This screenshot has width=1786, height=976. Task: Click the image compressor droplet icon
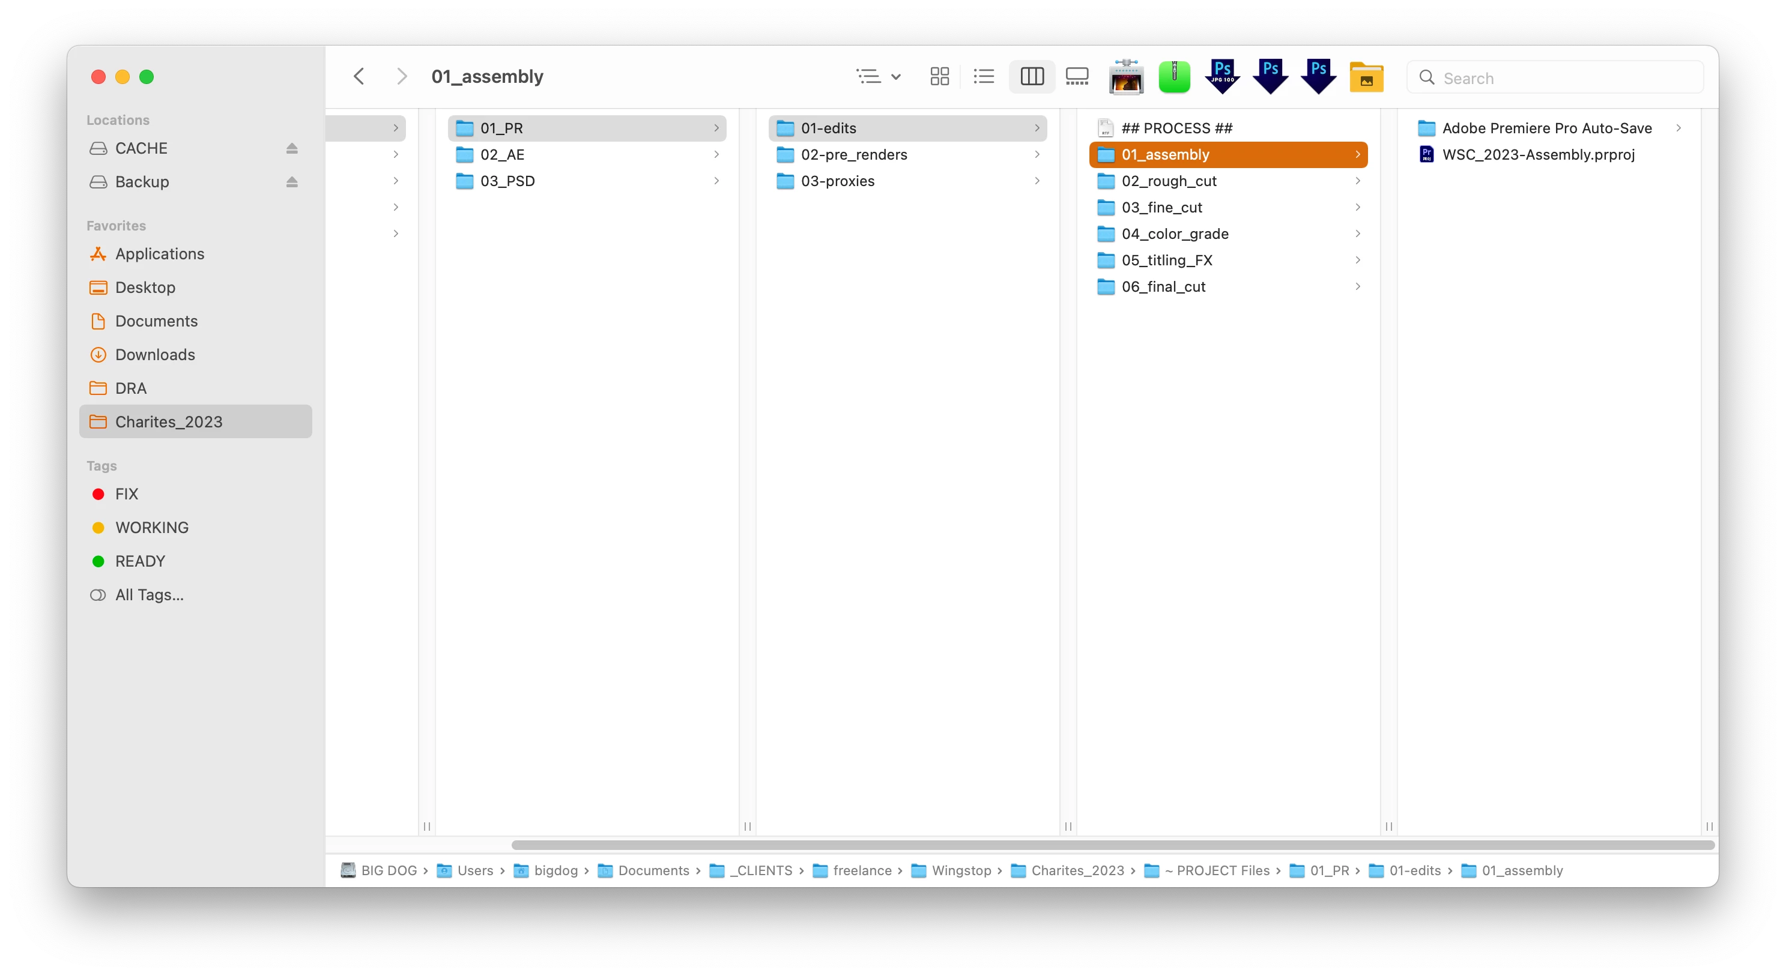click(1126, 76)
